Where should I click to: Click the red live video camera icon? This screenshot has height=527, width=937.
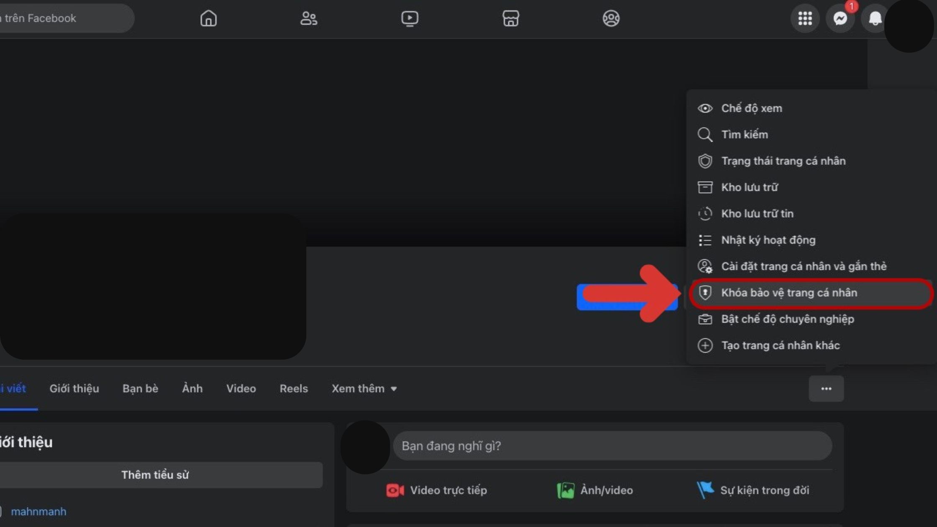395,490
